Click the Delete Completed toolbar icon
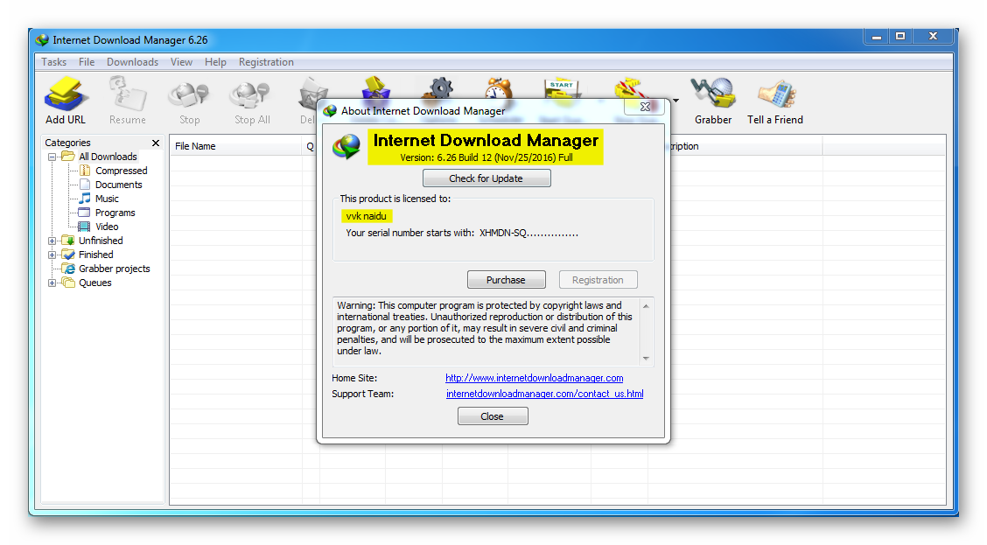The width and height of the screenshot is (987, 545). coord(375,87)
